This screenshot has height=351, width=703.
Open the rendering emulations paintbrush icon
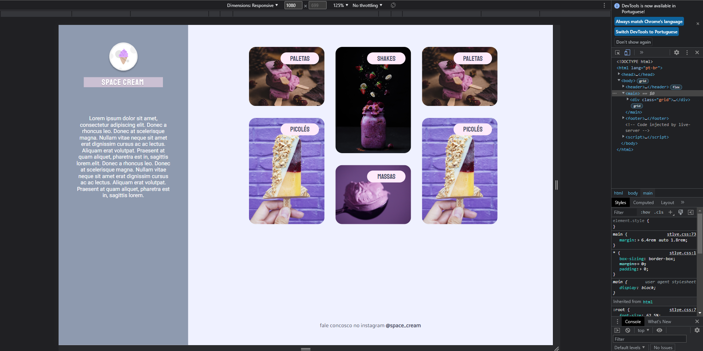tap(681, 212)
